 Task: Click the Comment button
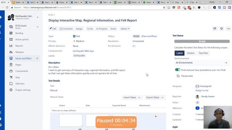tap(66, 29)
